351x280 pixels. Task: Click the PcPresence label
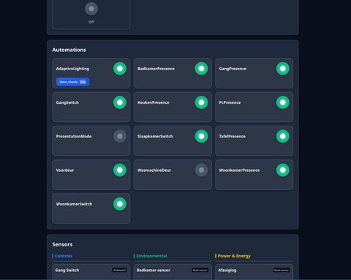tap(230, 102)
